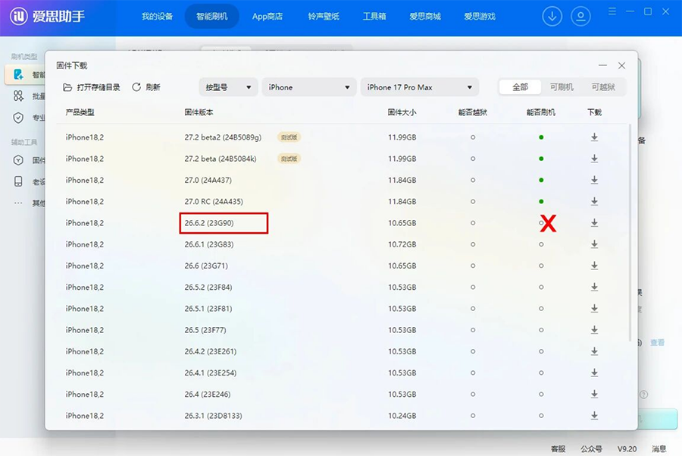Download firmware 27.0 (24A437)
The width and height of the screenshot is (682, 456).
[x=594, y=180]
